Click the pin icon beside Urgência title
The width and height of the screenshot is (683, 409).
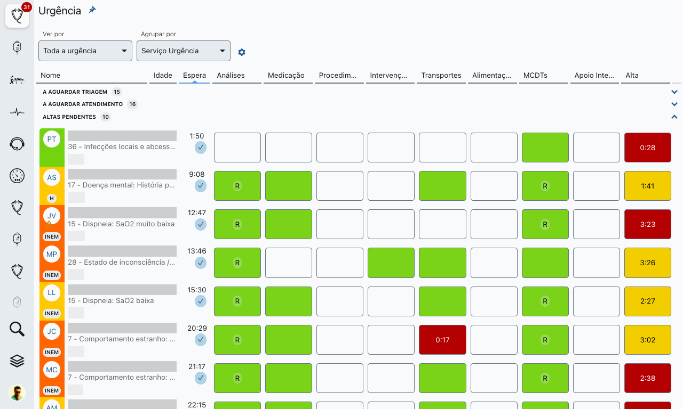point(92,10)
